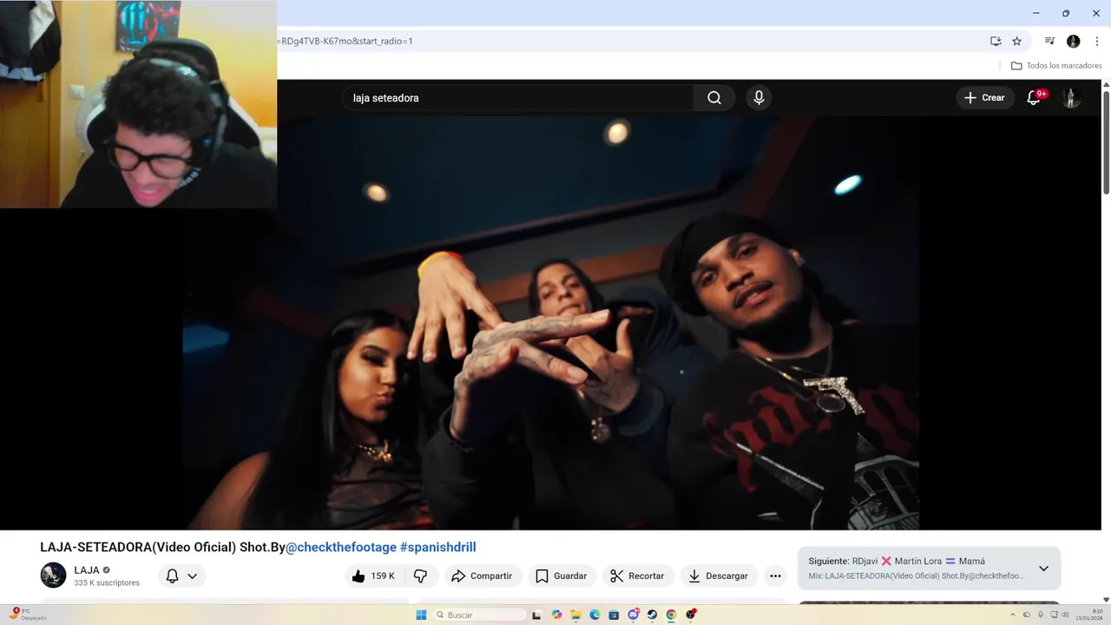
Task: Clip the video with Recortar
Action: pos(637,576)
